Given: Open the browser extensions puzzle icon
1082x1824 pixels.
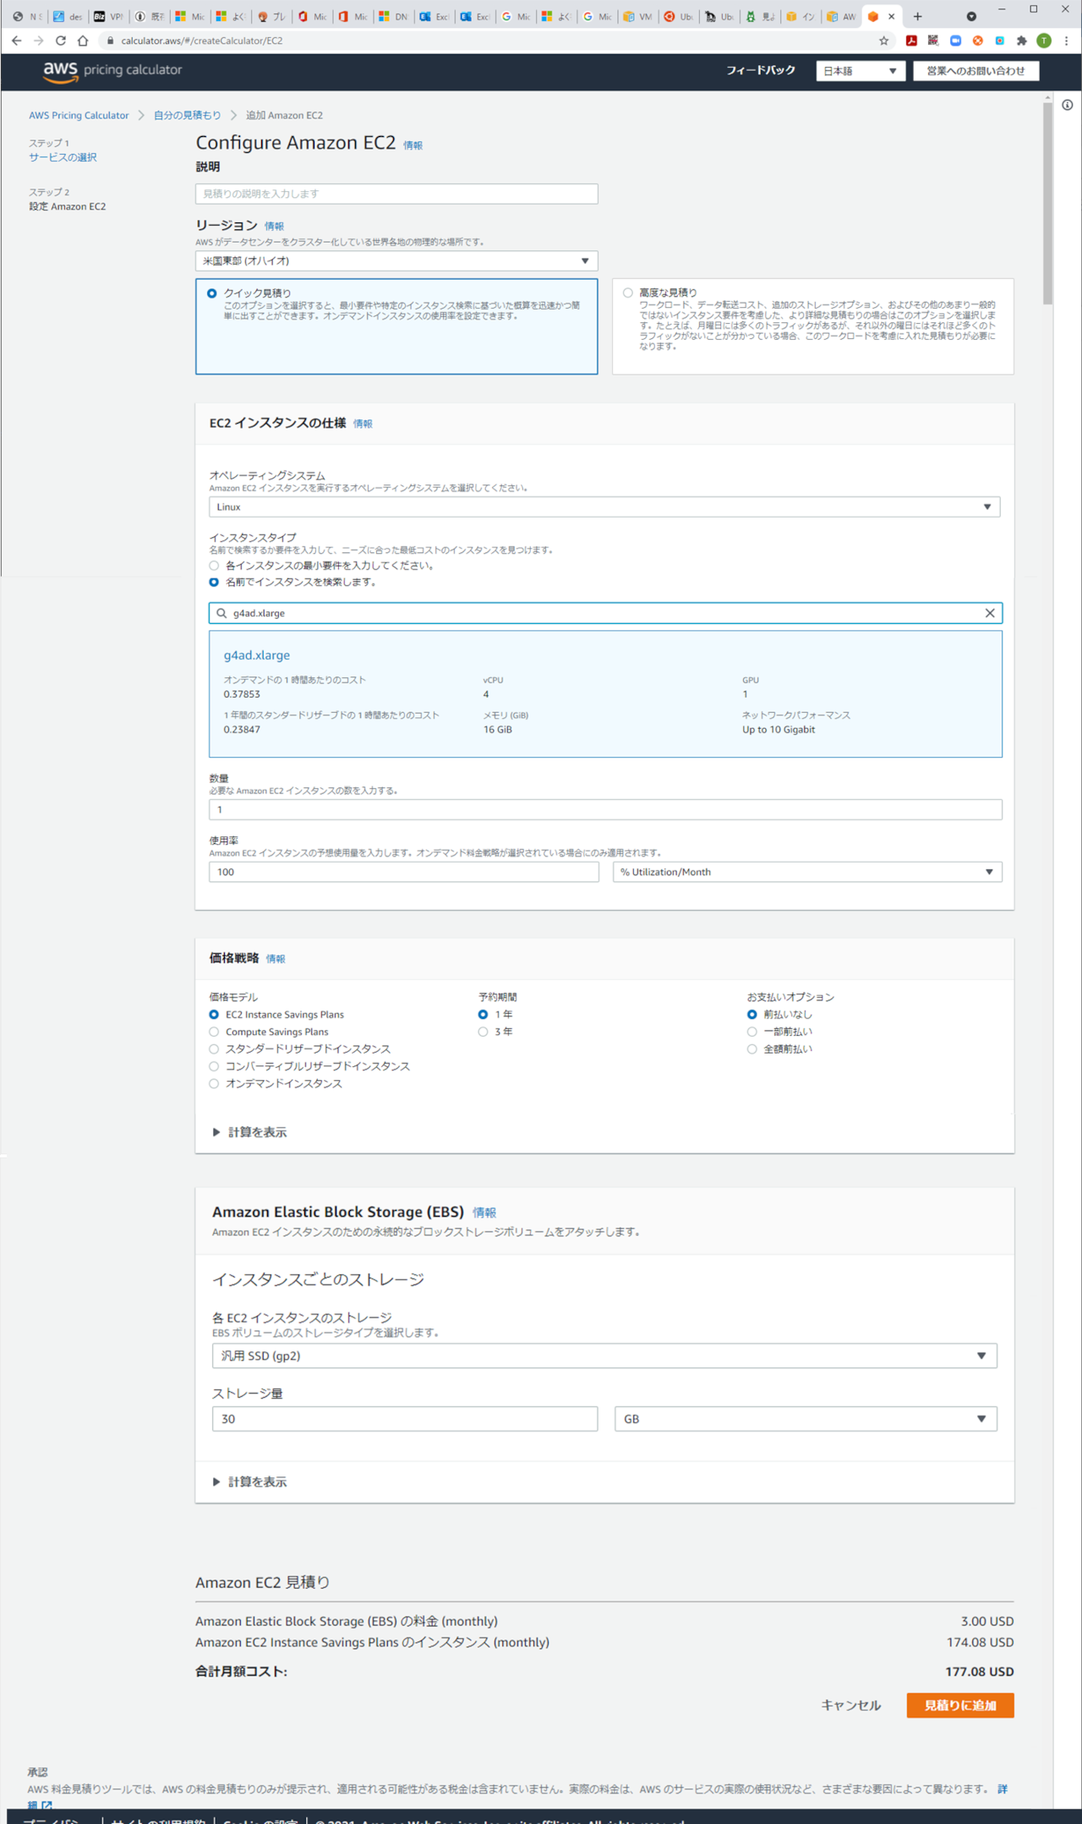Looking at the screenshot, I should tap(1021, 41).
